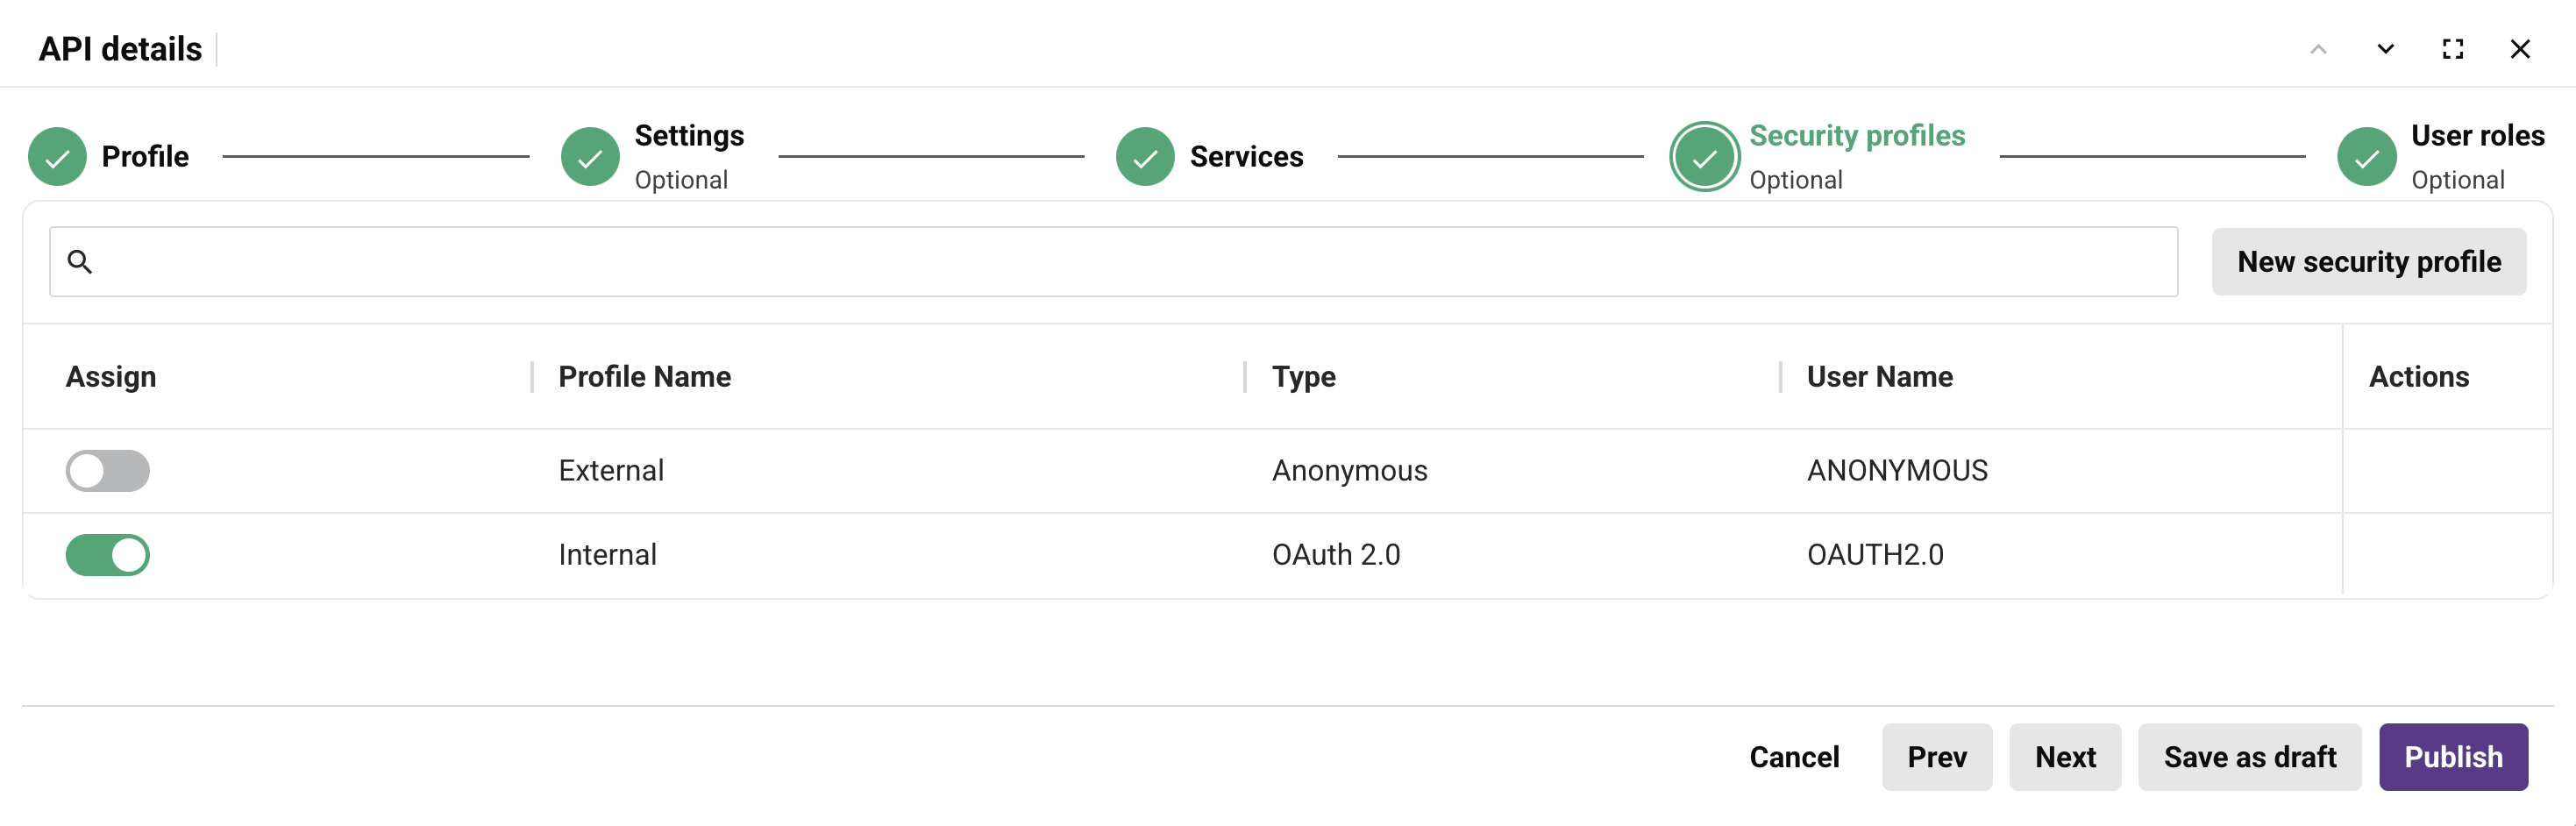Collapse the dialog using the up chevron
Screen dimensions: 2576x826
(2318, 48)
